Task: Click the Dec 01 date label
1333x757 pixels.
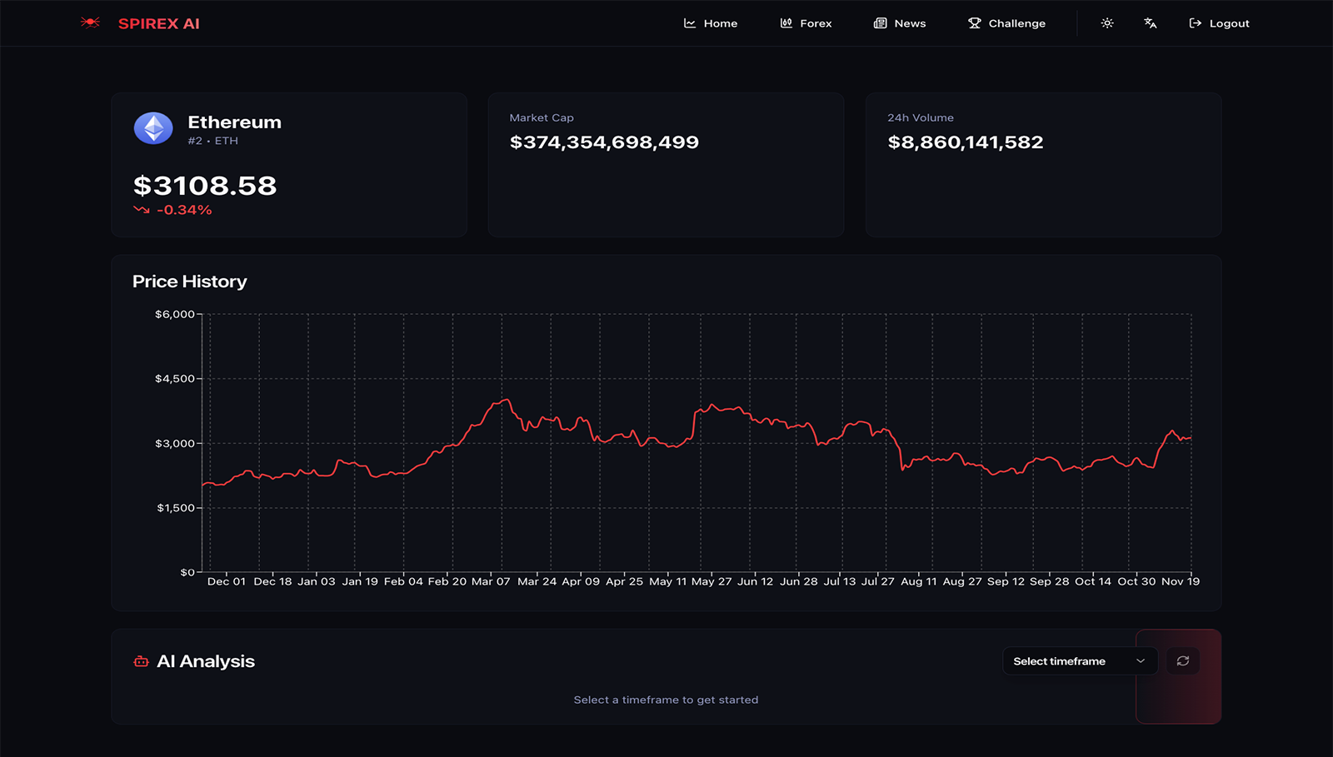Action: pyautogui.click(x=227, y=581)
